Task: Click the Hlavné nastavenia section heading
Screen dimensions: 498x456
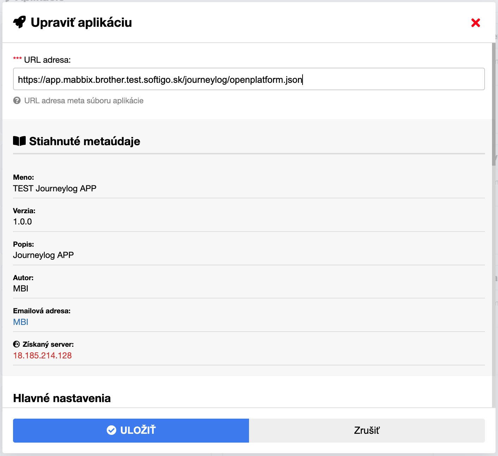Action: click(x=62, y=398)
